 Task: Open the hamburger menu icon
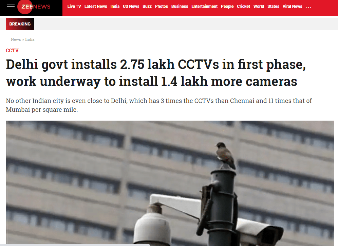coord(11,6)
